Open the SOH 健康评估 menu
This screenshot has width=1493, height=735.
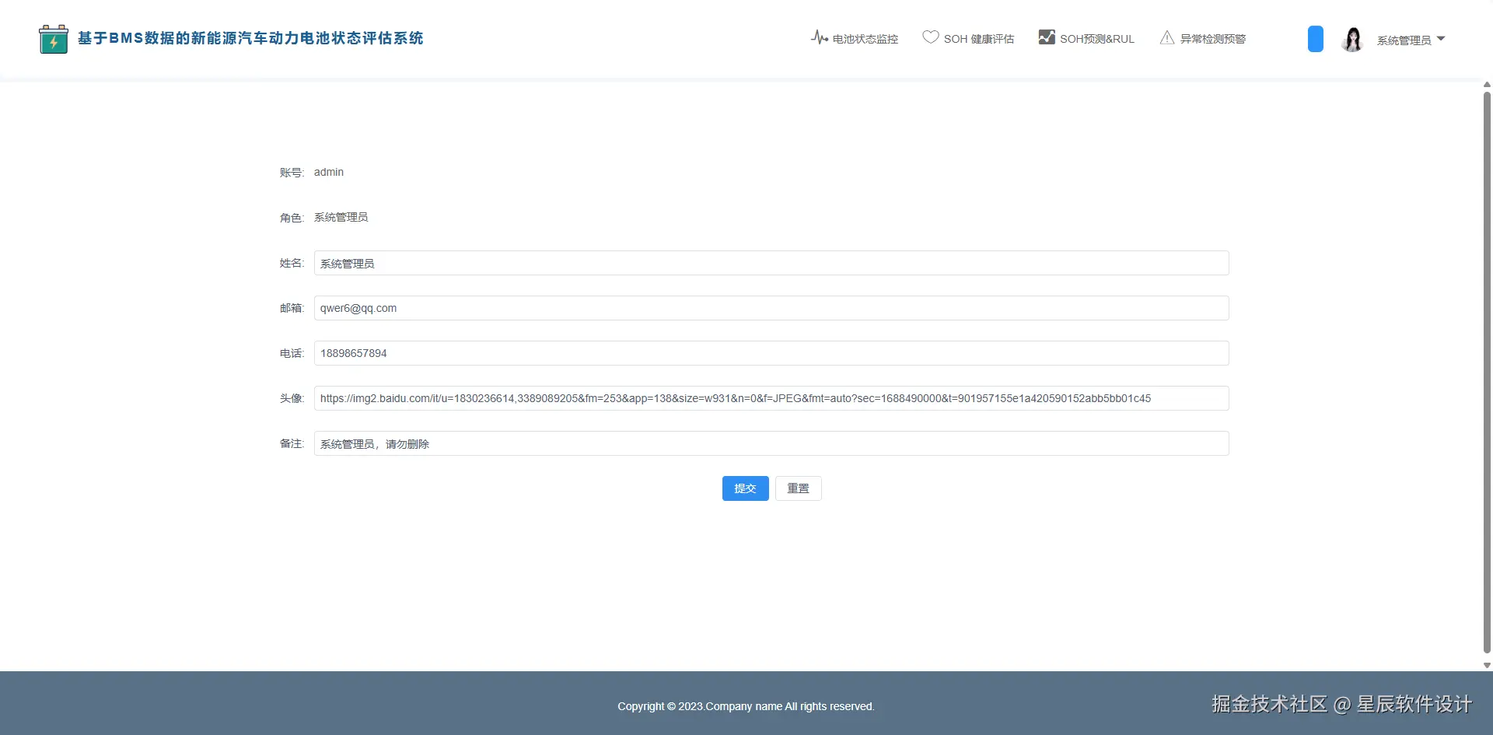click(968, 38)
